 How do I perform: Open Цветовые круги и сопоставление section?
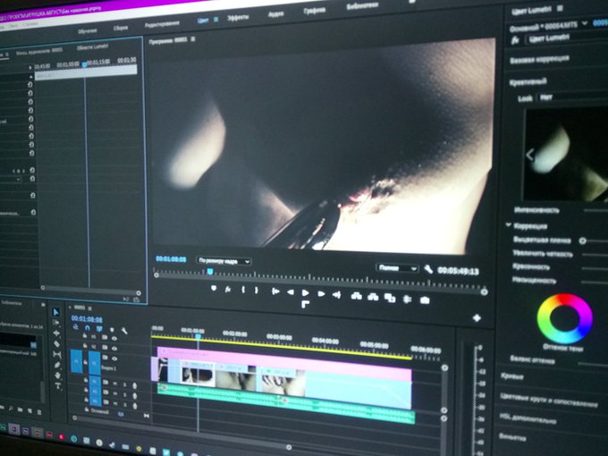(549, 401)
